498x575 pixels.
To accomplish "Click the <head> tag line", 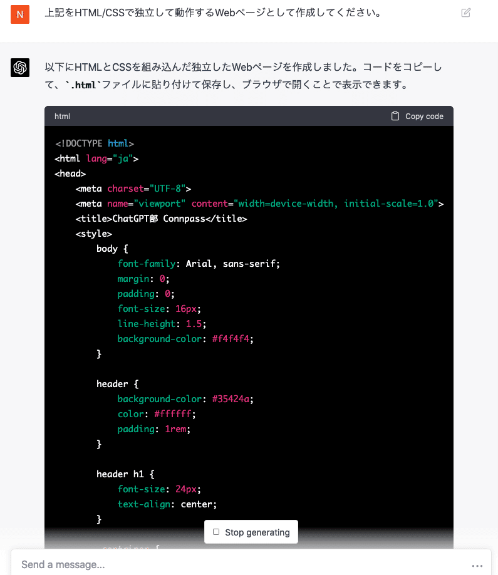I will click(70, 174).
